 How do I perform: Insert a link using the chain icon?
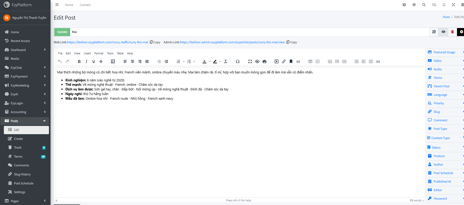pos(284,62)
